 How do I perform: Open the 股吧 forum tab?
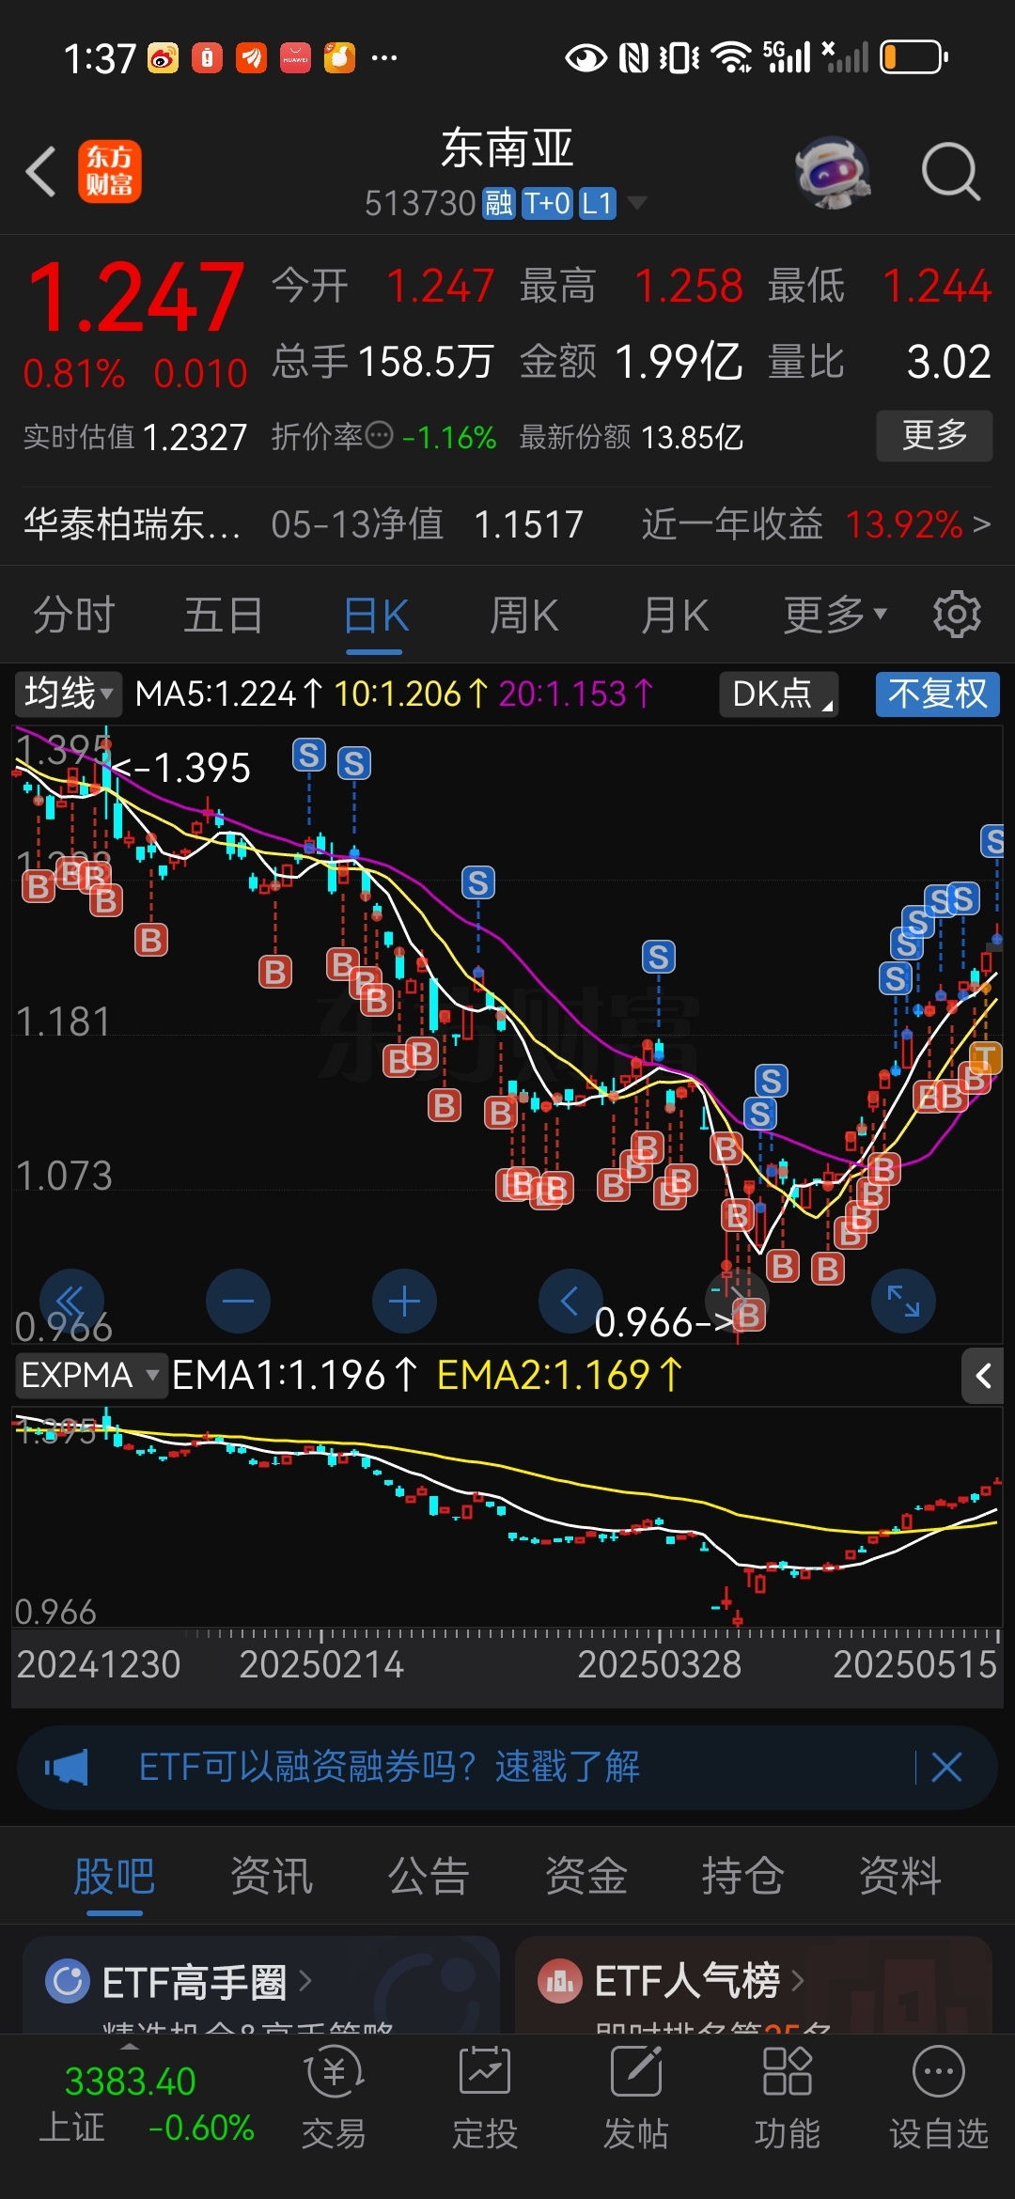coord(114,1878)
